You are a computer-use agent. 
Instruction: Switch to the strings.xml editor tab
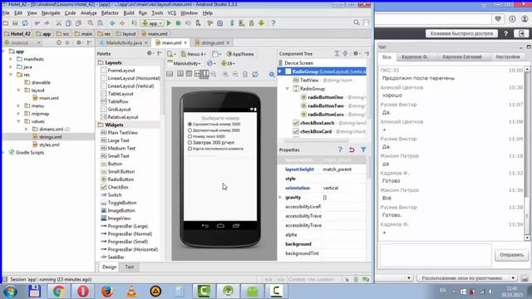coord(212,42)
